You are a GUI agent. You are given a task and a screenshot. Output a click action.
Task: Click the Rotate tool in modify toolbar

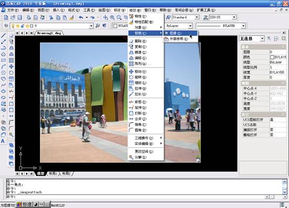(x=11, y=73)
